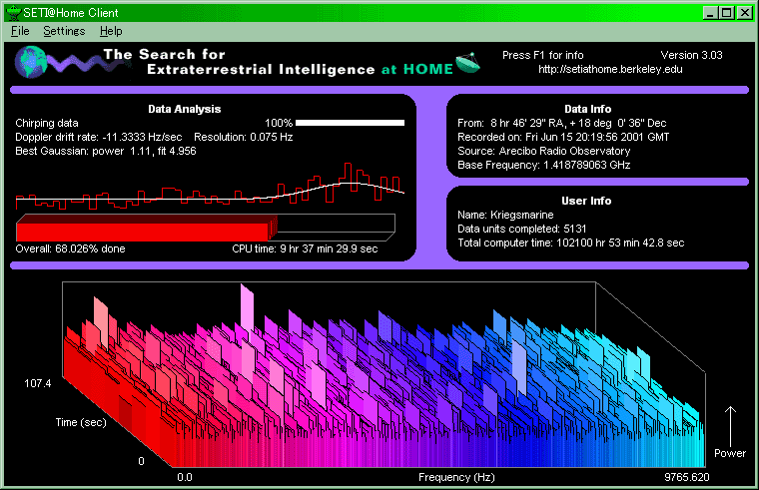The height and width of the screenshot is (490, 759).
Task: Click the '0.0' frequency axis value
Action: tap(185, 477)
